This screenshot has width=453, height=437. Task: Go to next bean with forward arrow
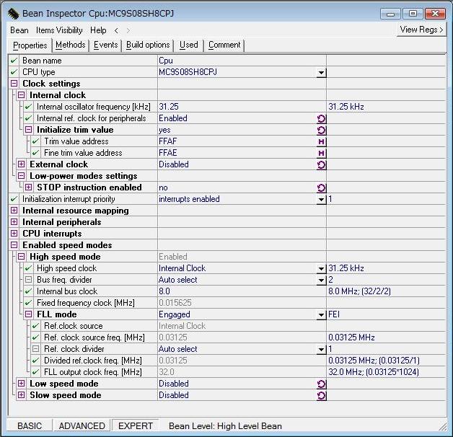(x=128, y=30)
